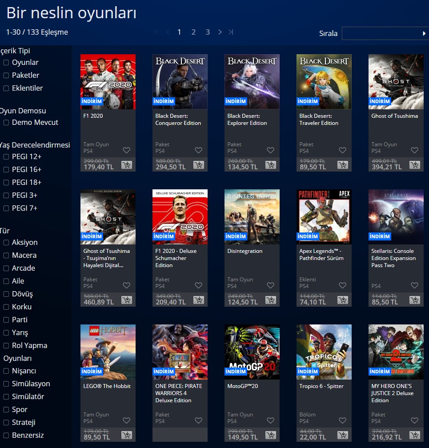The width and height of the screenshot is (429, 448).
Task: Check the PEGI 18+ rating filter
Action: click(x=6, y=182)
